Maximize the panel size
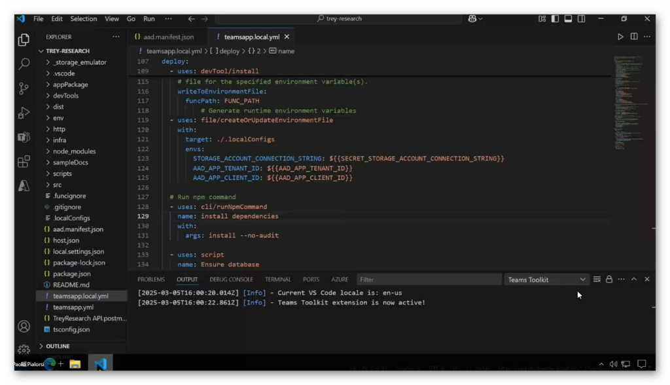Image resolution: width=670 pixels, height=385 pixels. 634,280
